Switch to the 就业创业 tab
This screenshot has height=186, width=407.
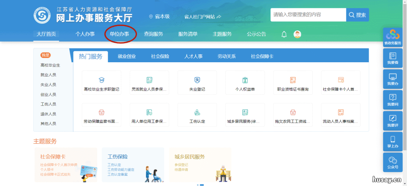coord(127,57)
